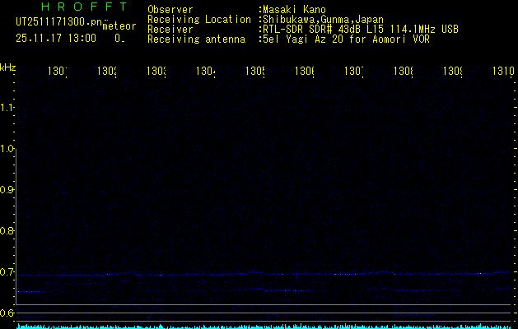Viewport: 518px width, 329px height.
Task: Click the cyan signal level graph at bottom
Action: [264, 326]
